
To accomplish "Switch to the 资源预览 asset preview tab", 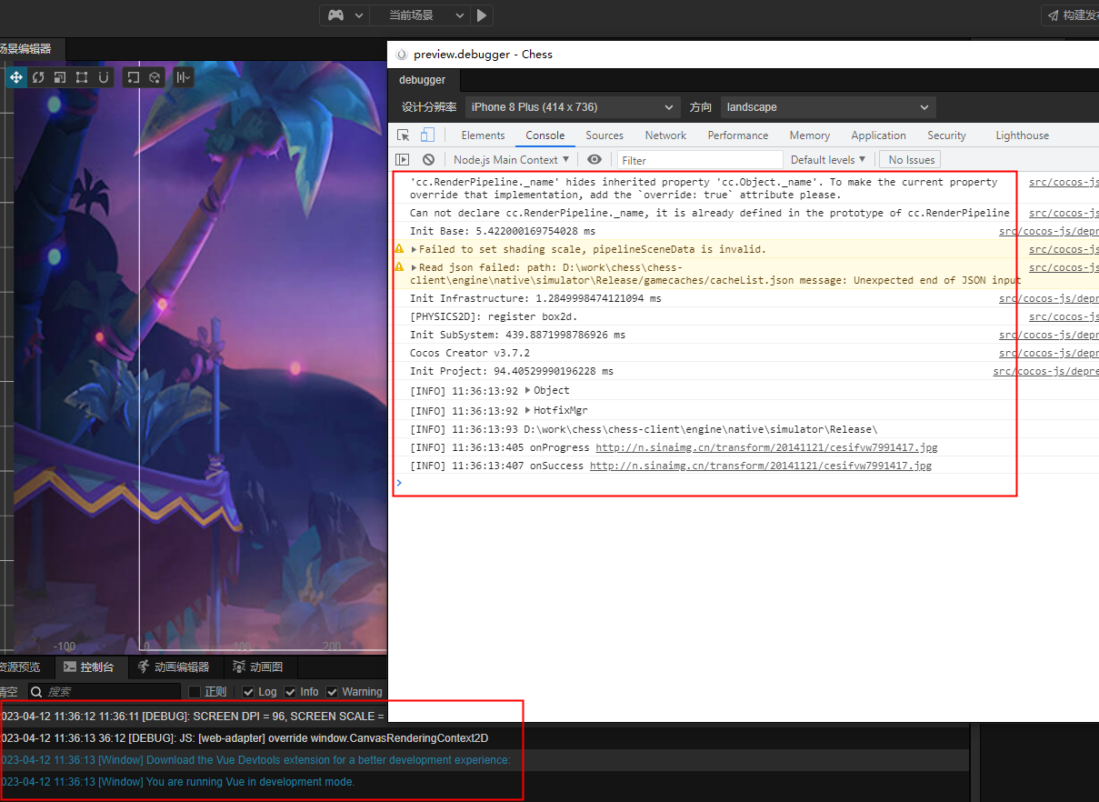I will [x=20, y=667].
